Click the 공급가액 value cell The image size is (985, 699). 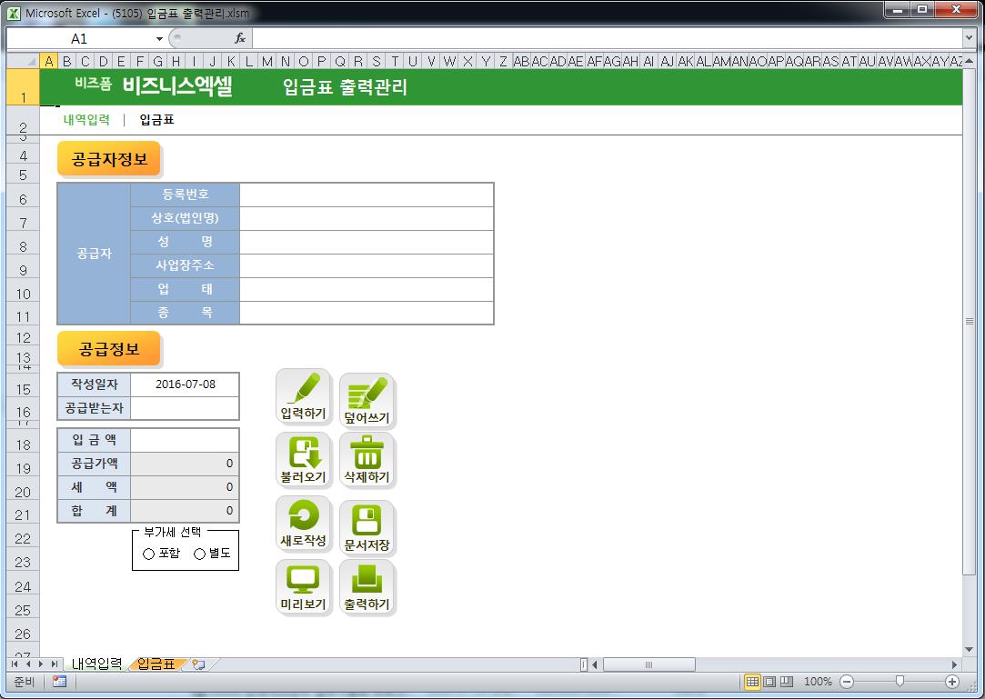[x=185, y=464]
